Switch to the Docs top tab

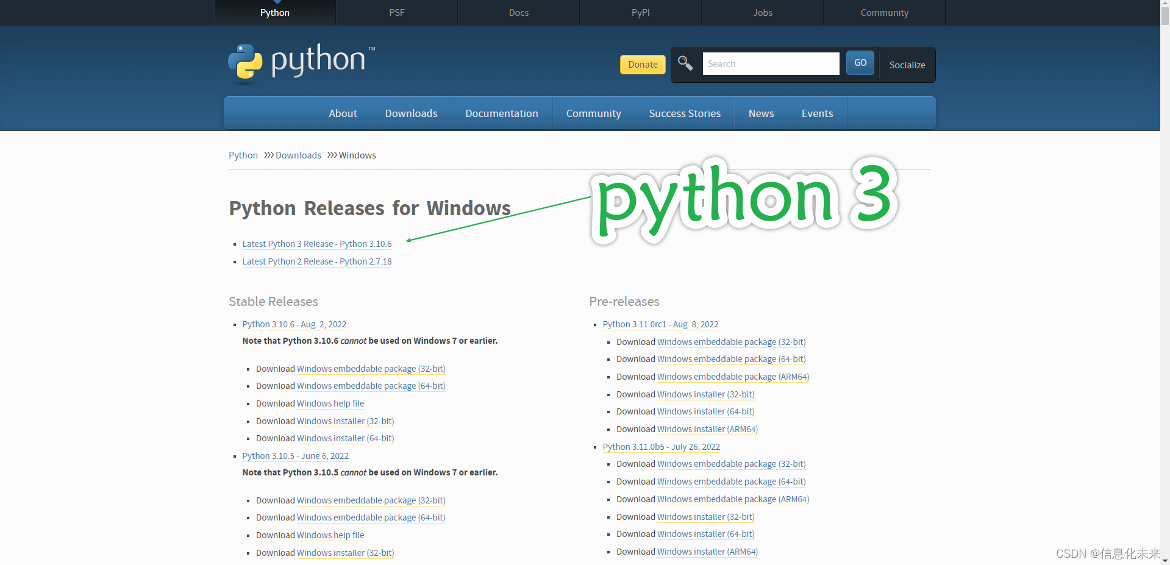(x=518, y=13)
